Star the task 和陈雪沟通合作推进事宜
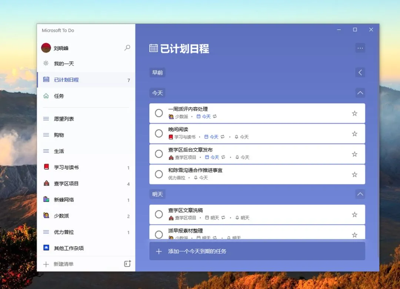Viewport: 400px width, 289px height. pyautogui.click(x=354, y=175)
